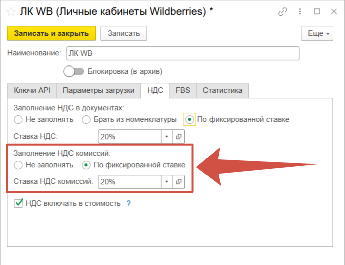Click the Записать button
345x265 pixels.
click(x=123, y=33)
